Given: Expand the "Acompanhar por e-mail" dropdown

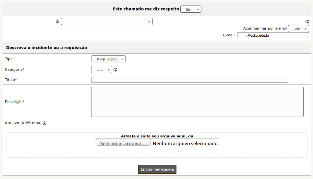Looking at the screenshot, I should coord(298,29).
